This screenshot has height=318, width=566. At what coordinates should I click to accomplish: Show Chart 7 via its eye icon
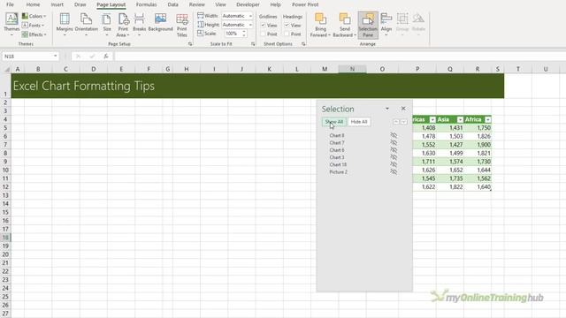coord(394,143)
